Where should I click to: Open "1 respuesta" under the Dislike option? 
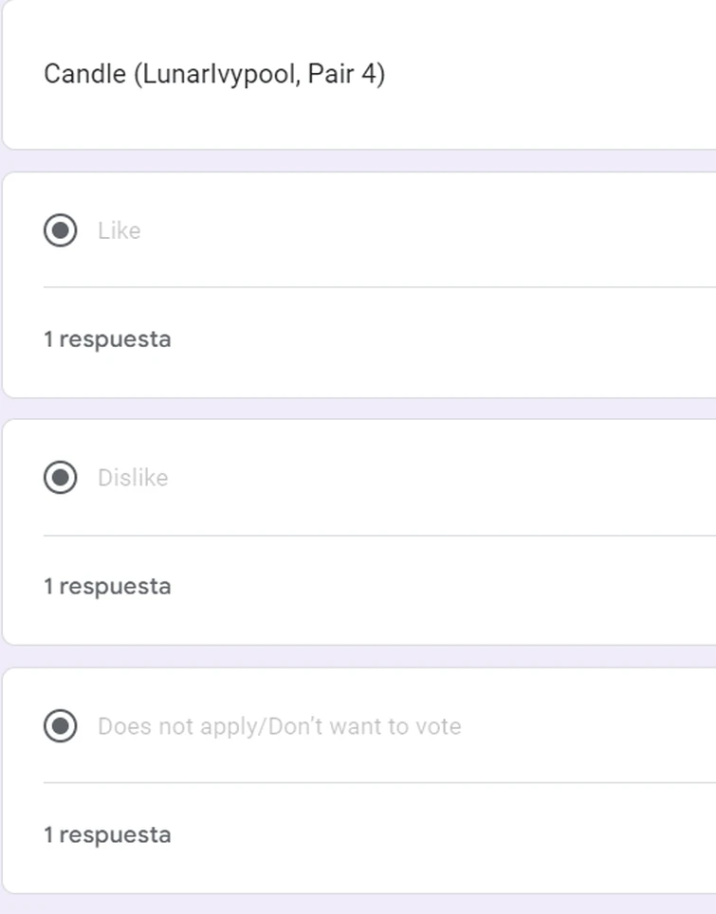click(x=107, y=586)
